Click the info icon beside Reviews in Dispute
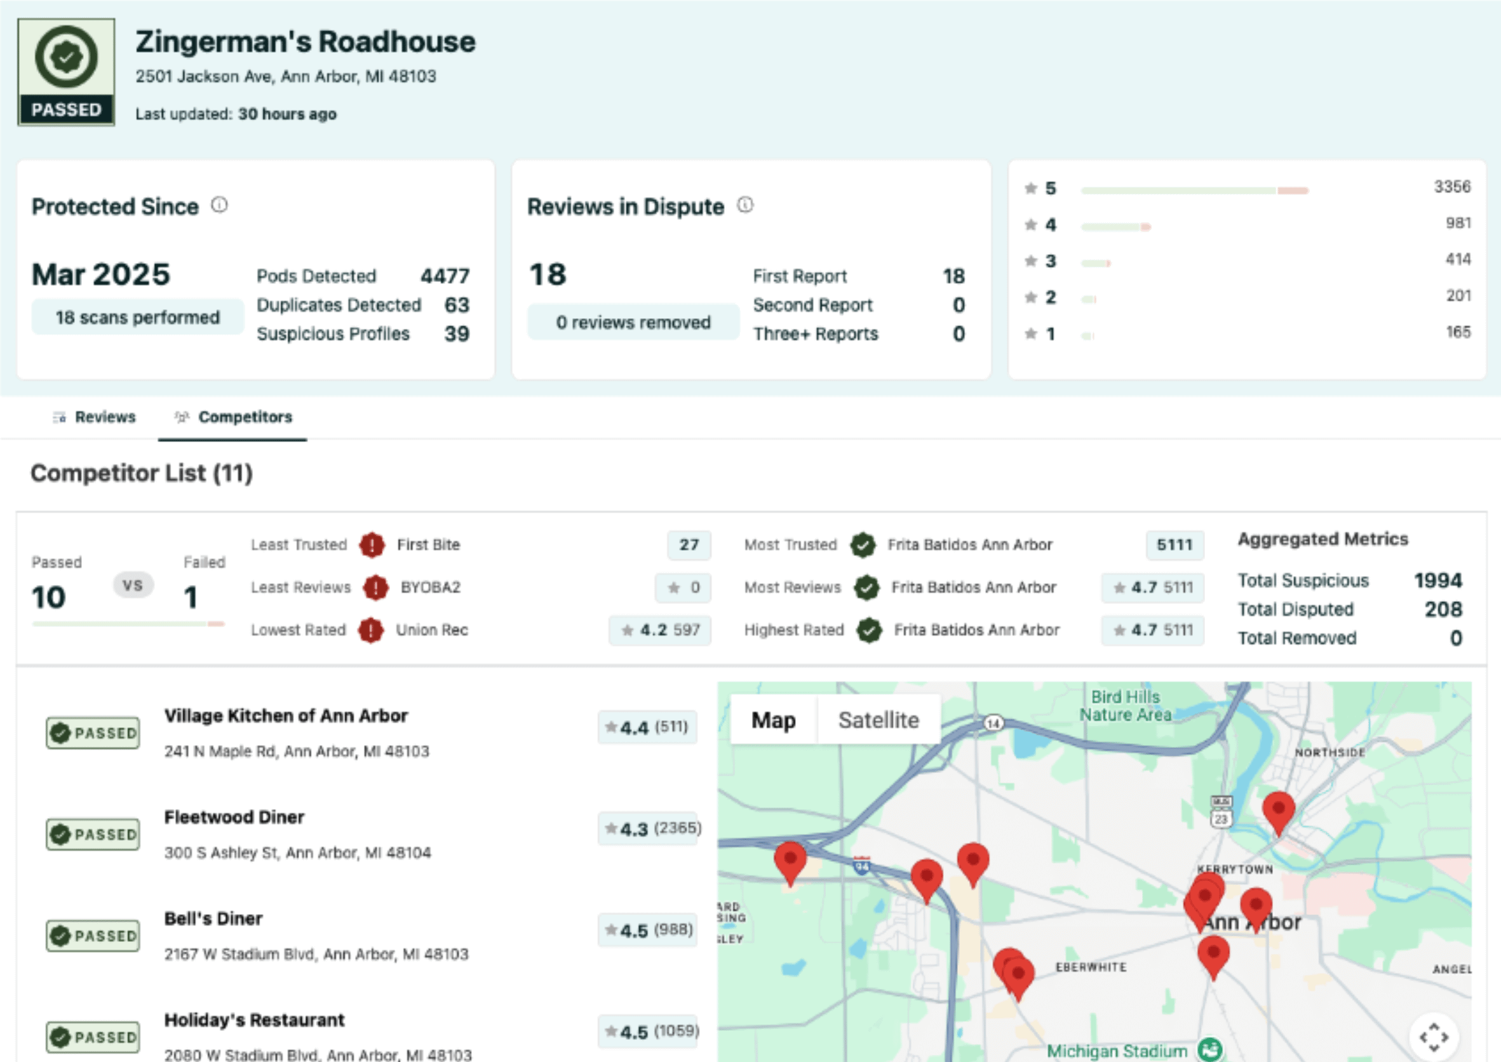Image resolution: width=1501 pixels, height=1062 pixels. [x=745, y=205]
